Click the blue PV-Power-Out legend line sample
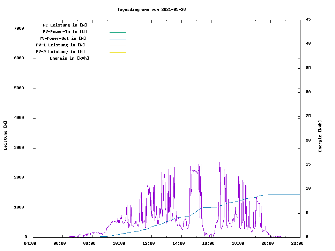Image resolution: width=335 pixels, height=251 pixels. (x=118, y=39)
